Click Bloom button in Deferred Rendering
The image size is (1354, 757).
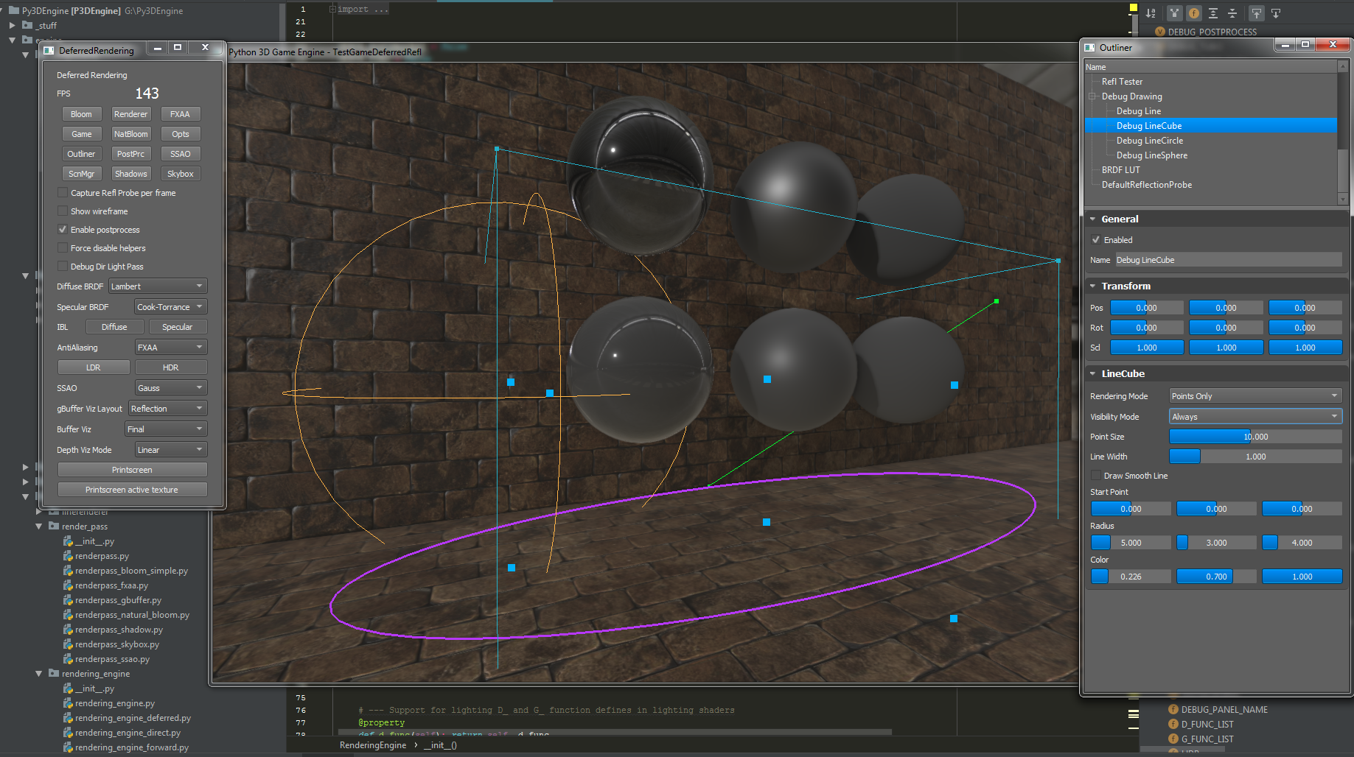pyautogui.click(x=81, y=113)
